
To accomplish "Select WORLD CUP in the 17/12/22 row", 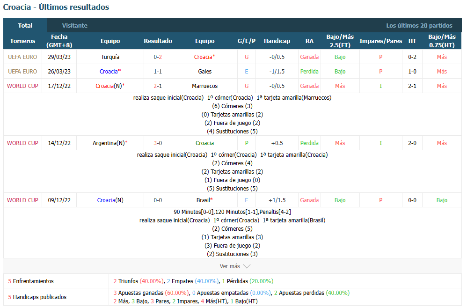I will coord(22,86).
